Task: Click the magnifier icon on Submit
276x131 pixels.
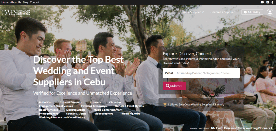Action: coord(168,86)
